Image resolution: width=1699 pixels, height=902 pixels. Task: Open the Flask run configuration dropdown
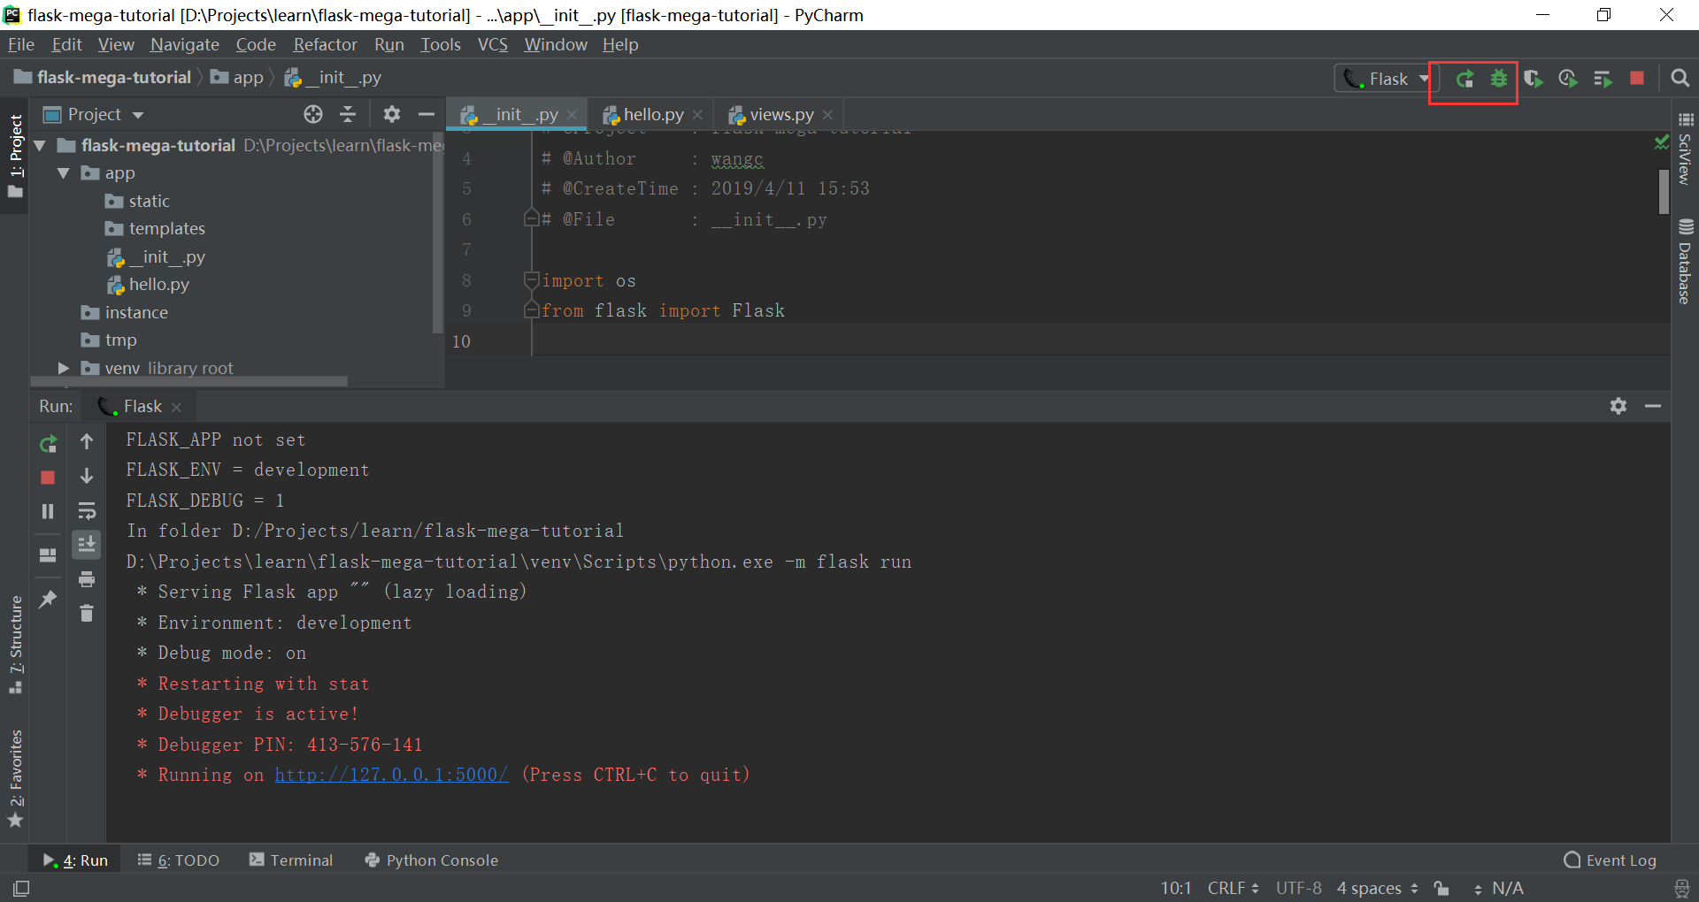click(1422, 78)
